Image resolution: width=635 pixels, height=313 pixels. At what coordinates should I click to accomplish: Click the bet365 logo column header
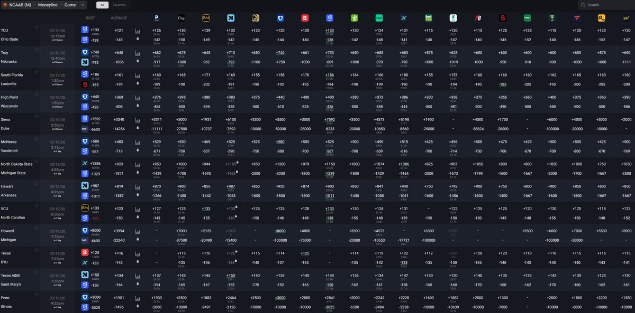[429, 18]
